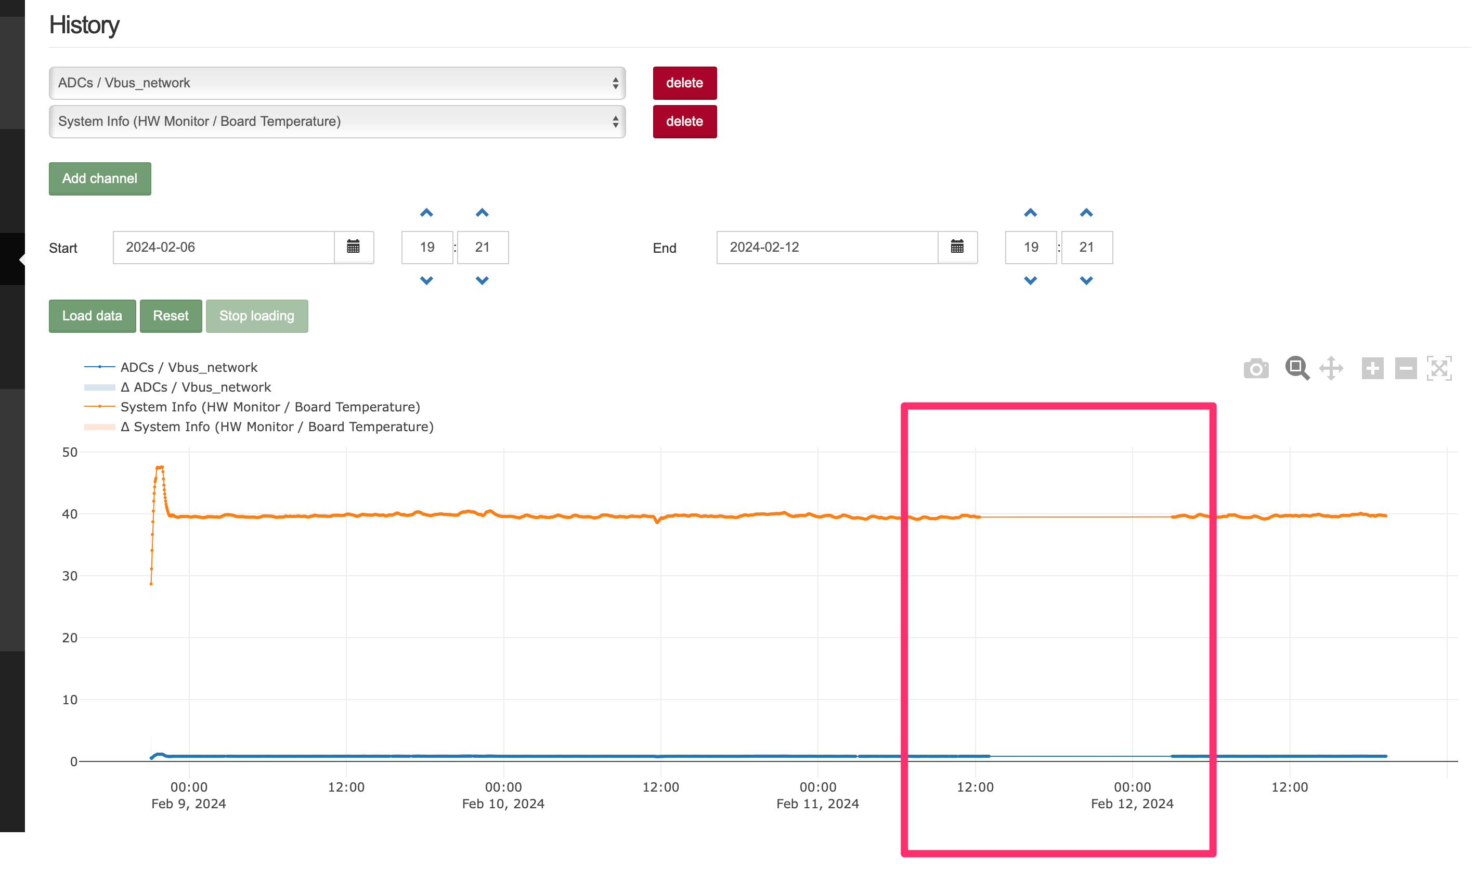Increase the End minute with up chevron
The image size is (1481, 879).
1086,213
